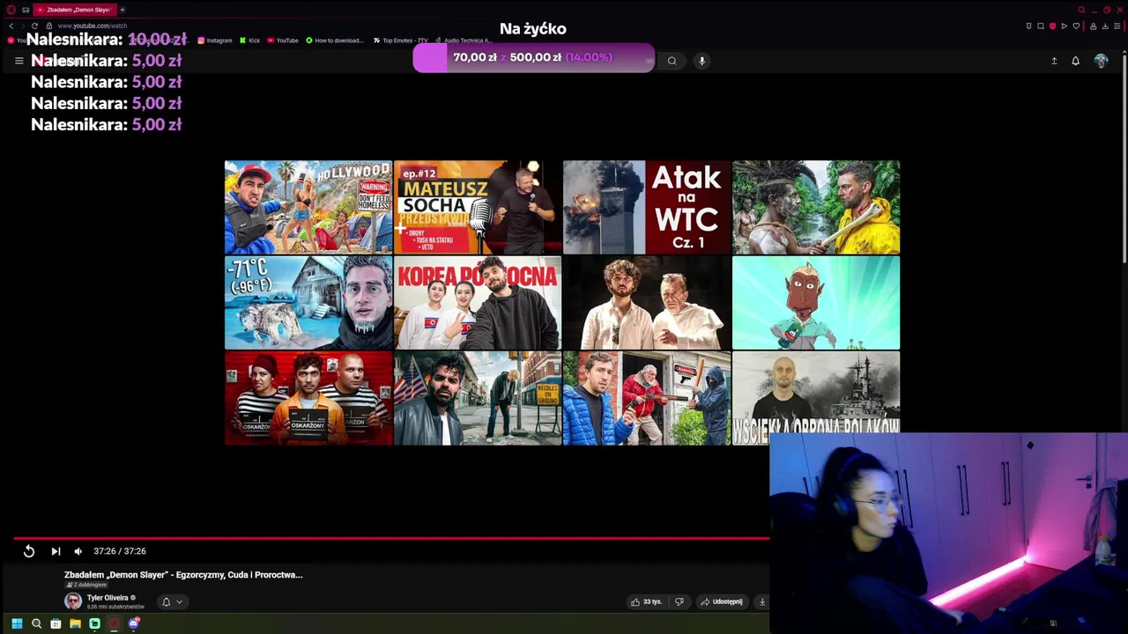
Task: Open the Opera GX taskbar icon
Action: pos(114,623)
